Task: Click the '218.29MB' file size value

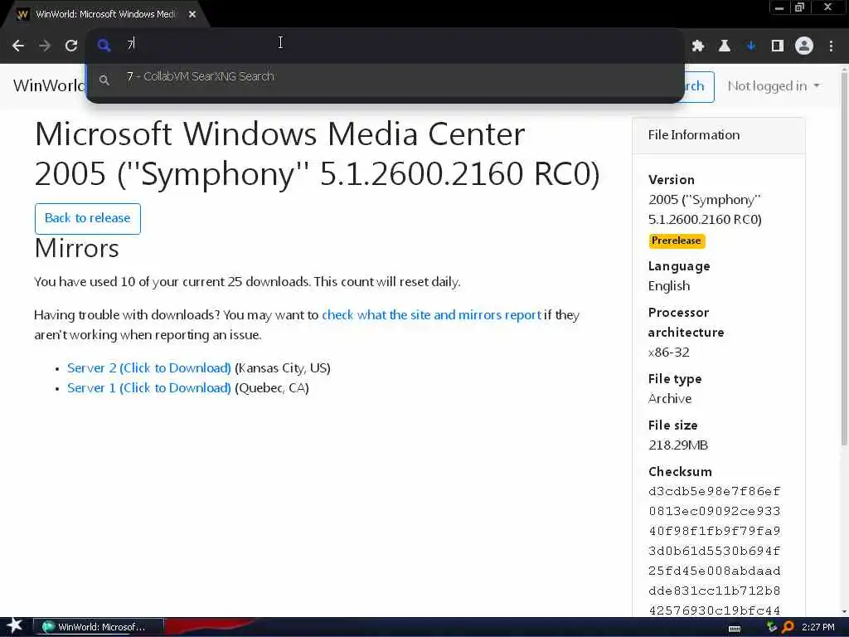Action: 678,445
